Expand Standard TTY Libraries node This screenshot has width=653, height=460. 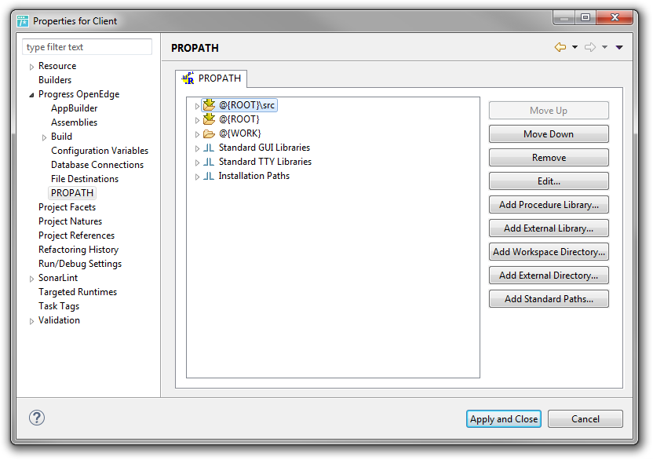pos(197,162)
